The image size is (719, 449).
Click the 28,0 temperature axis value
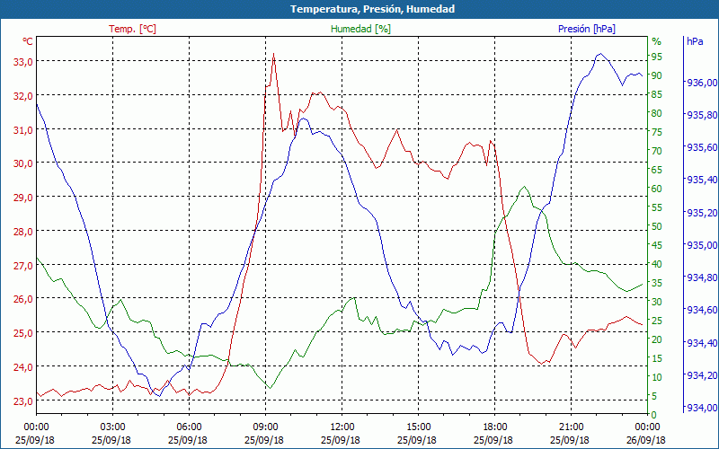[23, 232]
